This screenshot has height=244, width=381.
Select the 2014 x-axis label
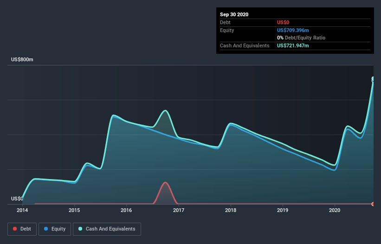pos(22,210)
